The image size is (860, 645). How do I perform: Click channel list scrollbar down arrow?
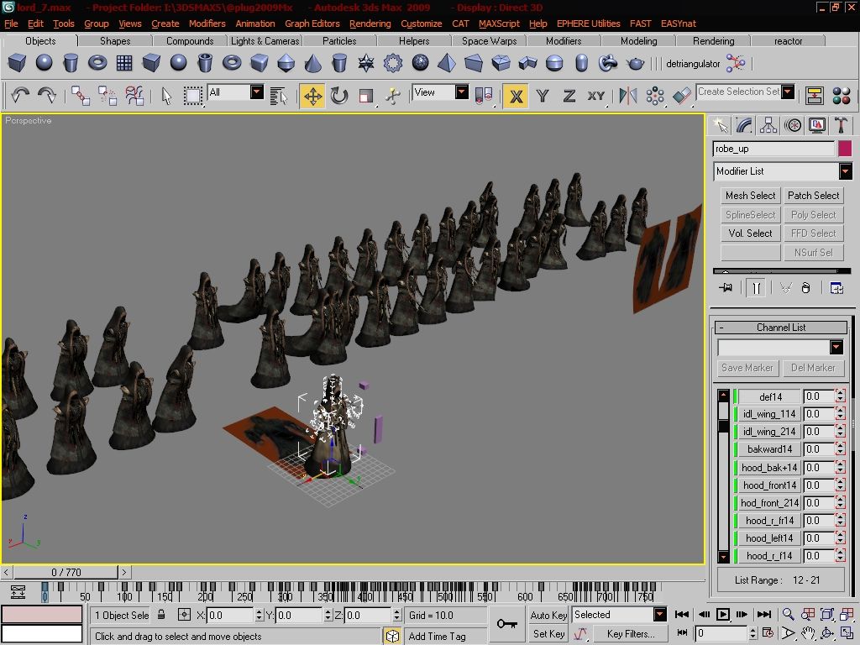pyautogui.click(x=723, y=557)
